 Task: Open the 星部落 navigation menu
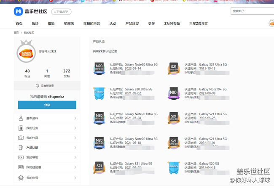tap(69, 24)
